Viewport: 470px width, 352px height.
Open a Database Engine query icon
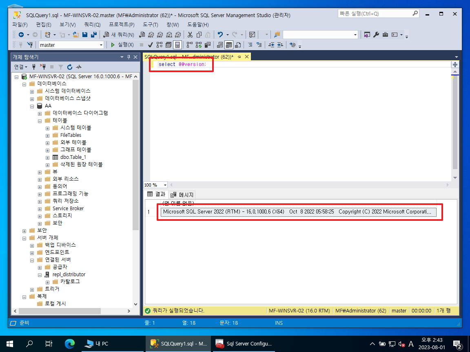click(142, 35)
